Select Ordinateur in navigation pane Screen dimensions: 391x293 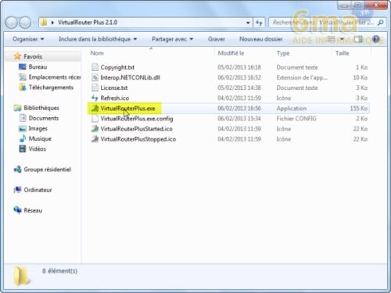[x=38, y=190]
